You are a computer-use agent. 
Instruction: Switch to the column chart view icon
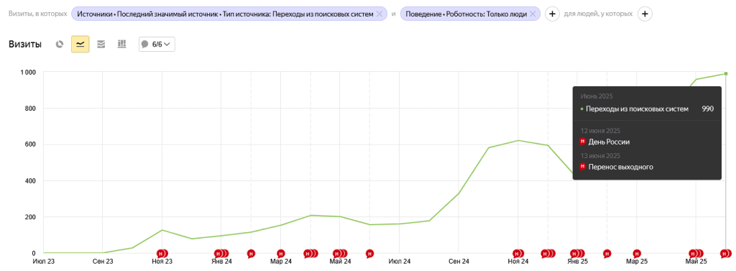pos(122,44)
